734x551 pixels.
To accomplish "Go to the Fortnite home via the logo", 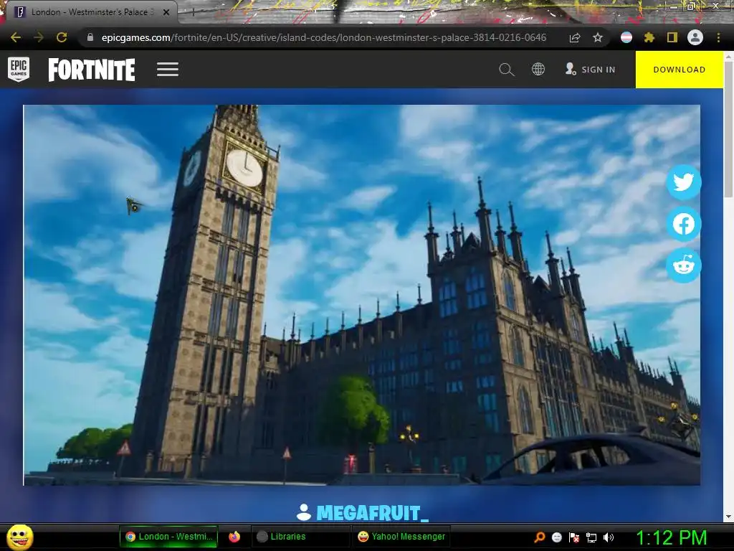I will click(92, 70).
